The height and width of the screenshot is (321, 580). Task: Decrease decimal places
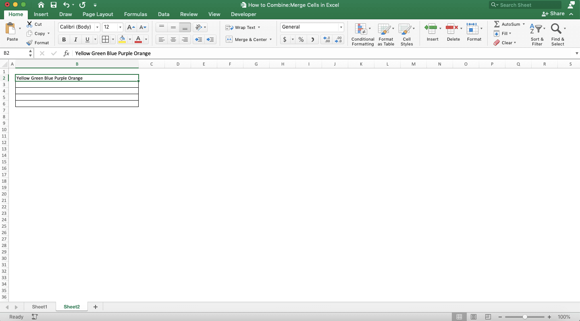click(339, 39)
